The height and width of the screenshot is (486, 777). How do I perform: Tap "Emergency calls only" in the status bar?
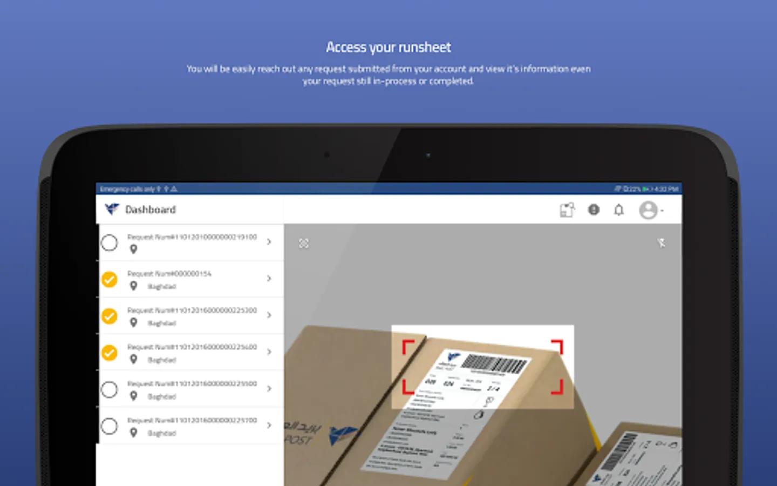coord(127,189)
